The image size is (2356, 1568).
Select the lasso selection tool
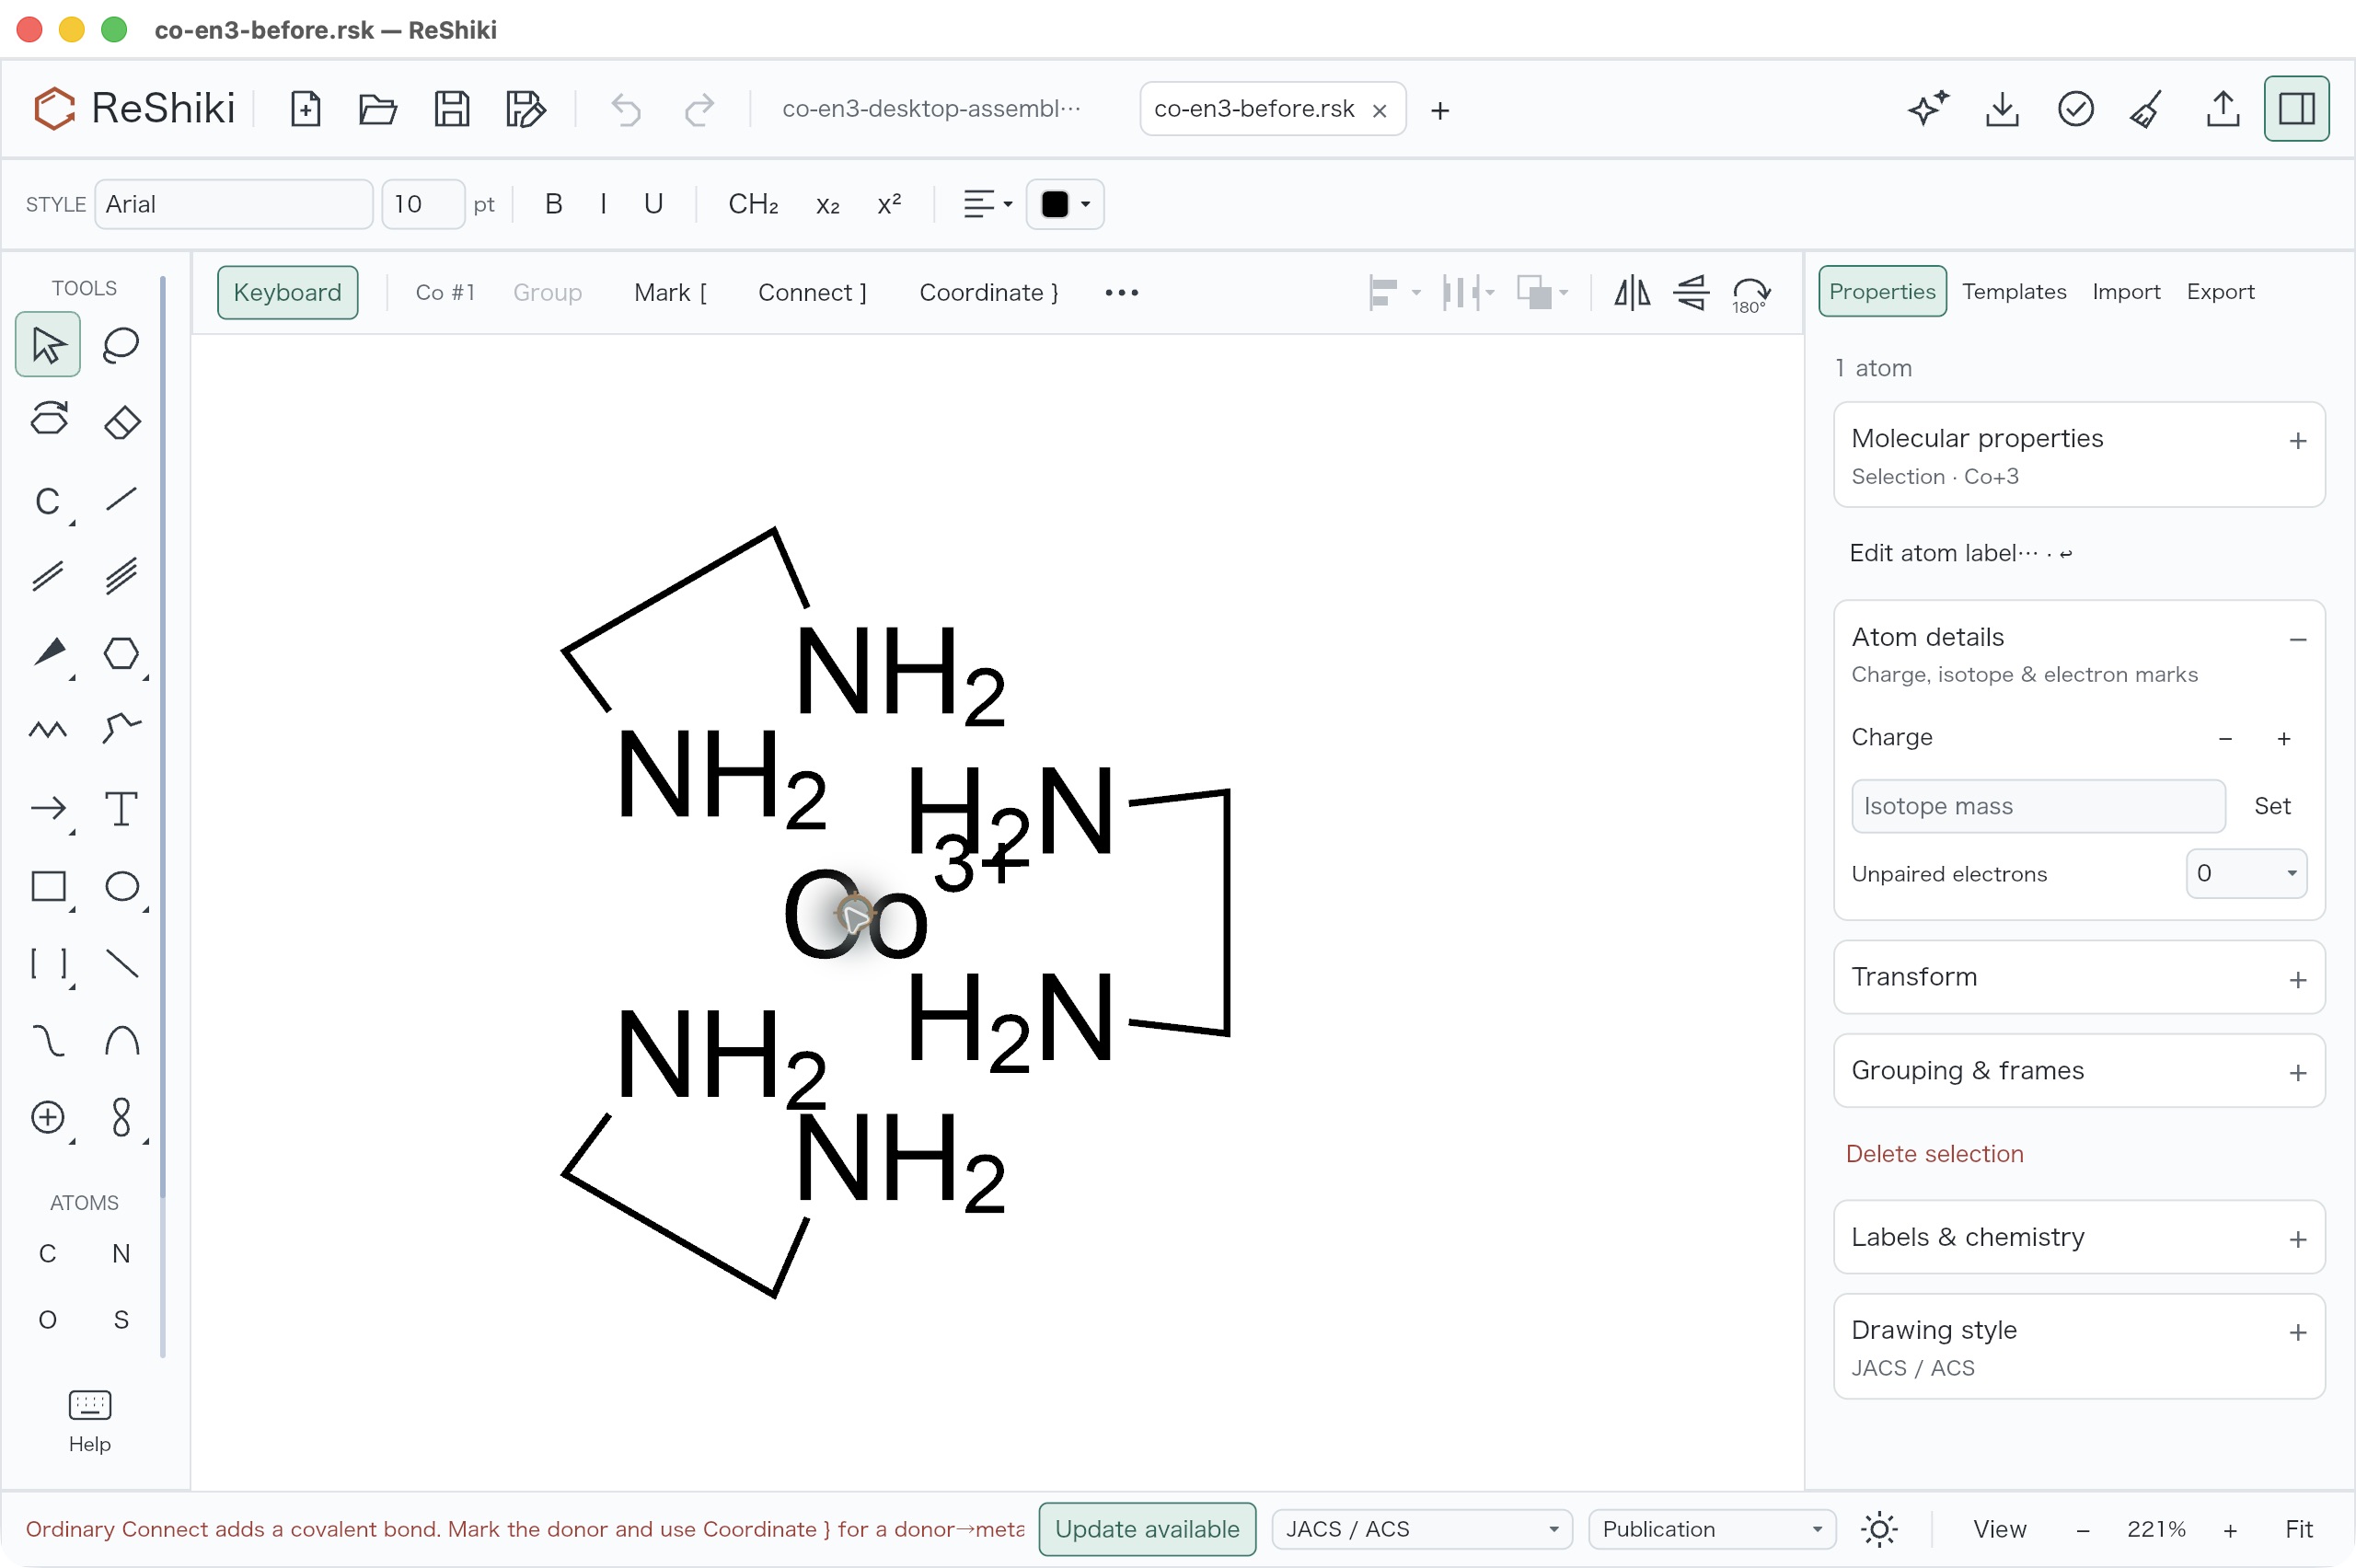[121, 344]
